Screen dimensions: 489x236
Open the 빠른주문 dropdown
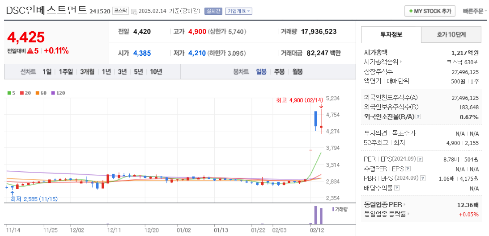point(475,11)
